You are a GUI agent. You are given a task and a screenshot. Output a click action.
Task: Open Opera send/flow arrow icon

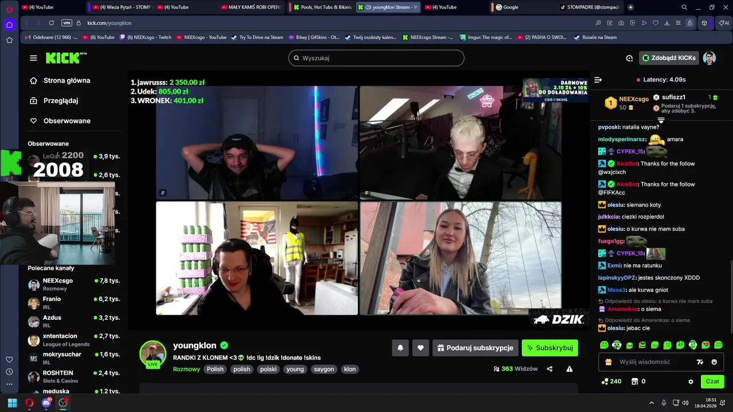tap(644, 23)
